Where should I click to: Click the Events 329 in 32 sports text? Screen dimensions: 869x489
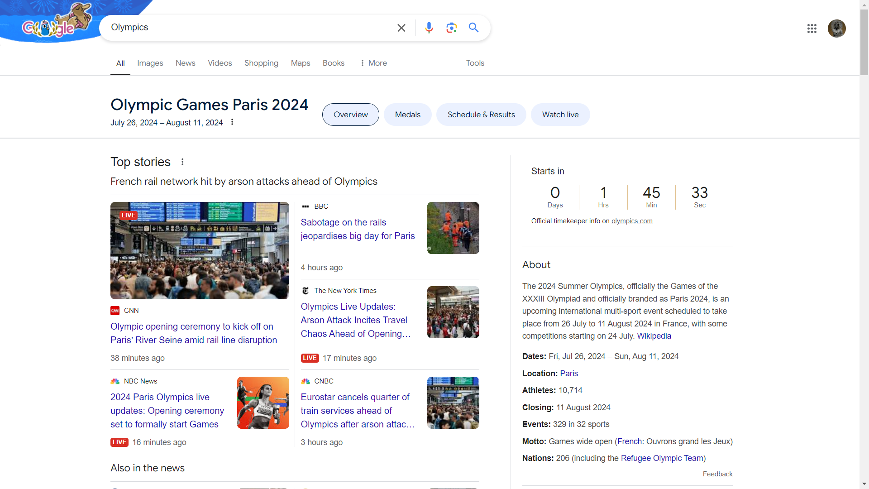point(581,424)
